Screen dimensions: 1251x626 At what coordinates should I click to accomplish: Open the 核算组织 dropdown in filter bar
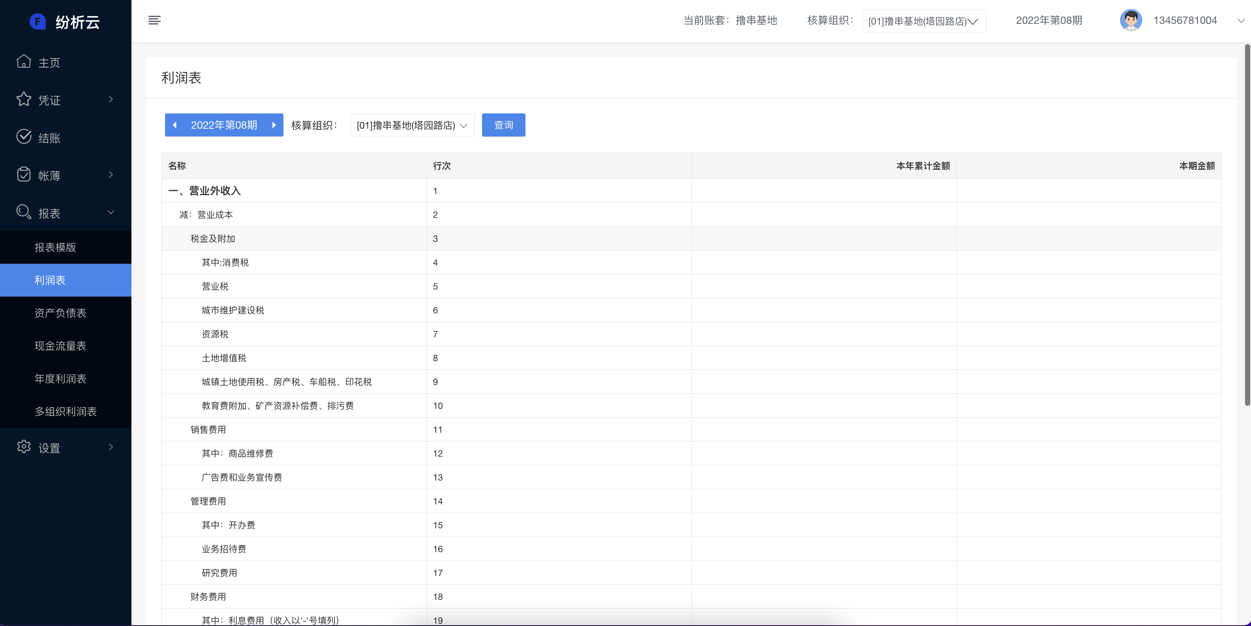pyautogui.click(x=412, y=125)
